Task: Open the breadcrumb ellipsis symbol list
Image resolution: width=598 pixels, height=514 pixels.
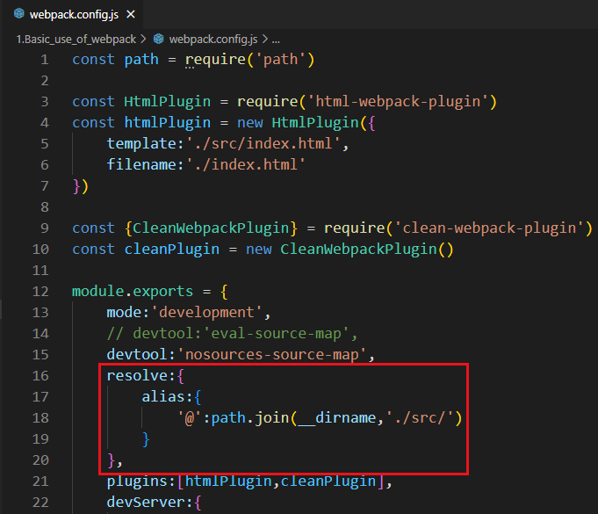Action: (x=276, y=40)
